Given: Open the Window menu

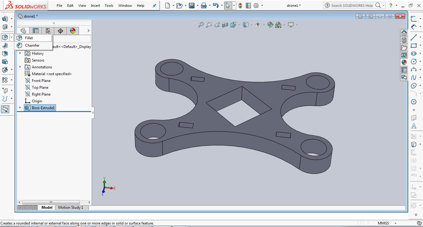Looking at the screenshot, I should pyautogui.click(x=125, y=6).
